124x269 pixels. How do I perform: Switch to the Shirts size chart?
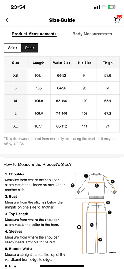[13, 48]
